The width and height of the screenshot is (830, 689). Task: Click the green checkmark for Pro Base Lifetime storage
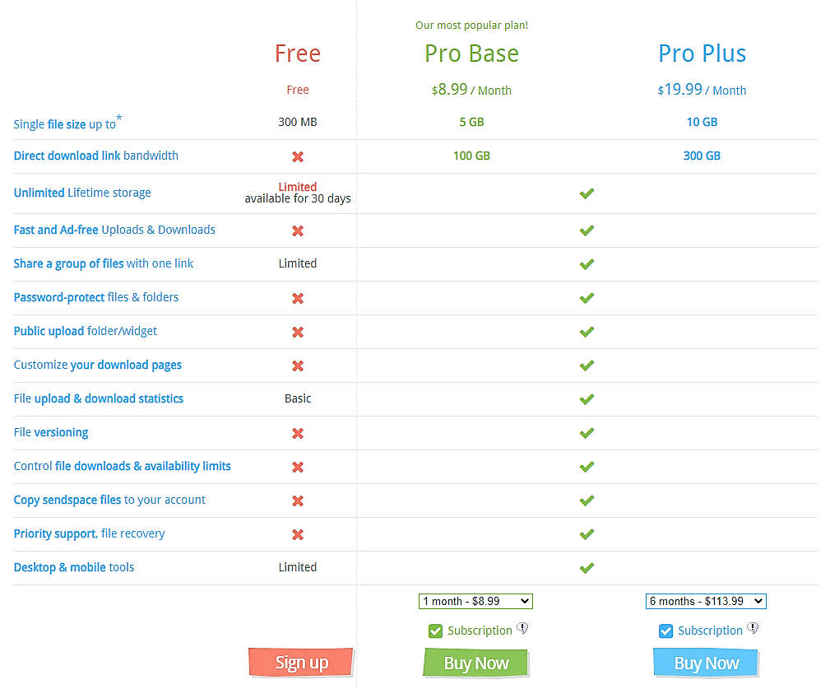587,193
